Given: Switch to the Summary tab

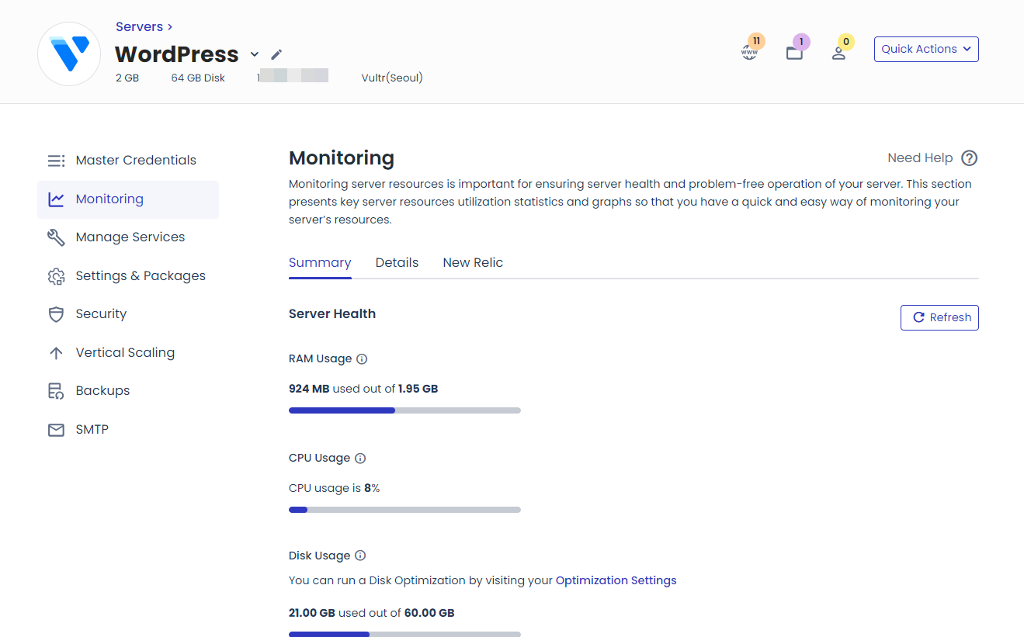Looking at the screenshot, I should [x=320, y=263].
